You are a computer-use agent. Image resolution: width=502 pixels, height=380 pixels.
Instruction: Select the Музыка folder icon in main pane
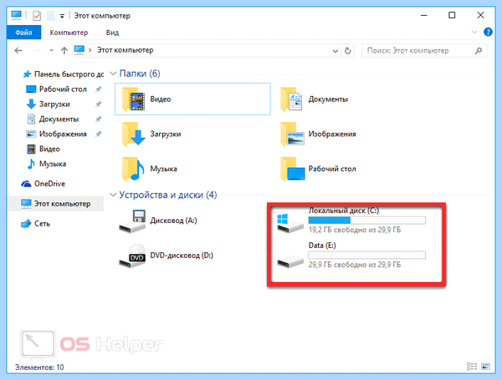click(133, 169)
